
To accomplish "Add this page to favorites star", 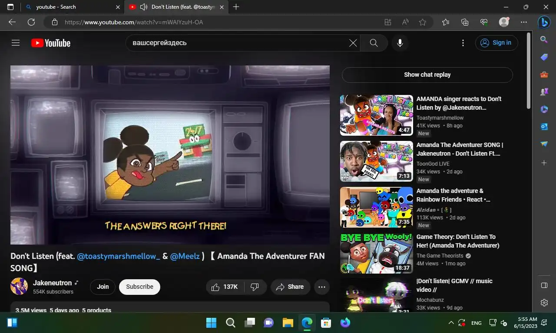I will [423, 22].
